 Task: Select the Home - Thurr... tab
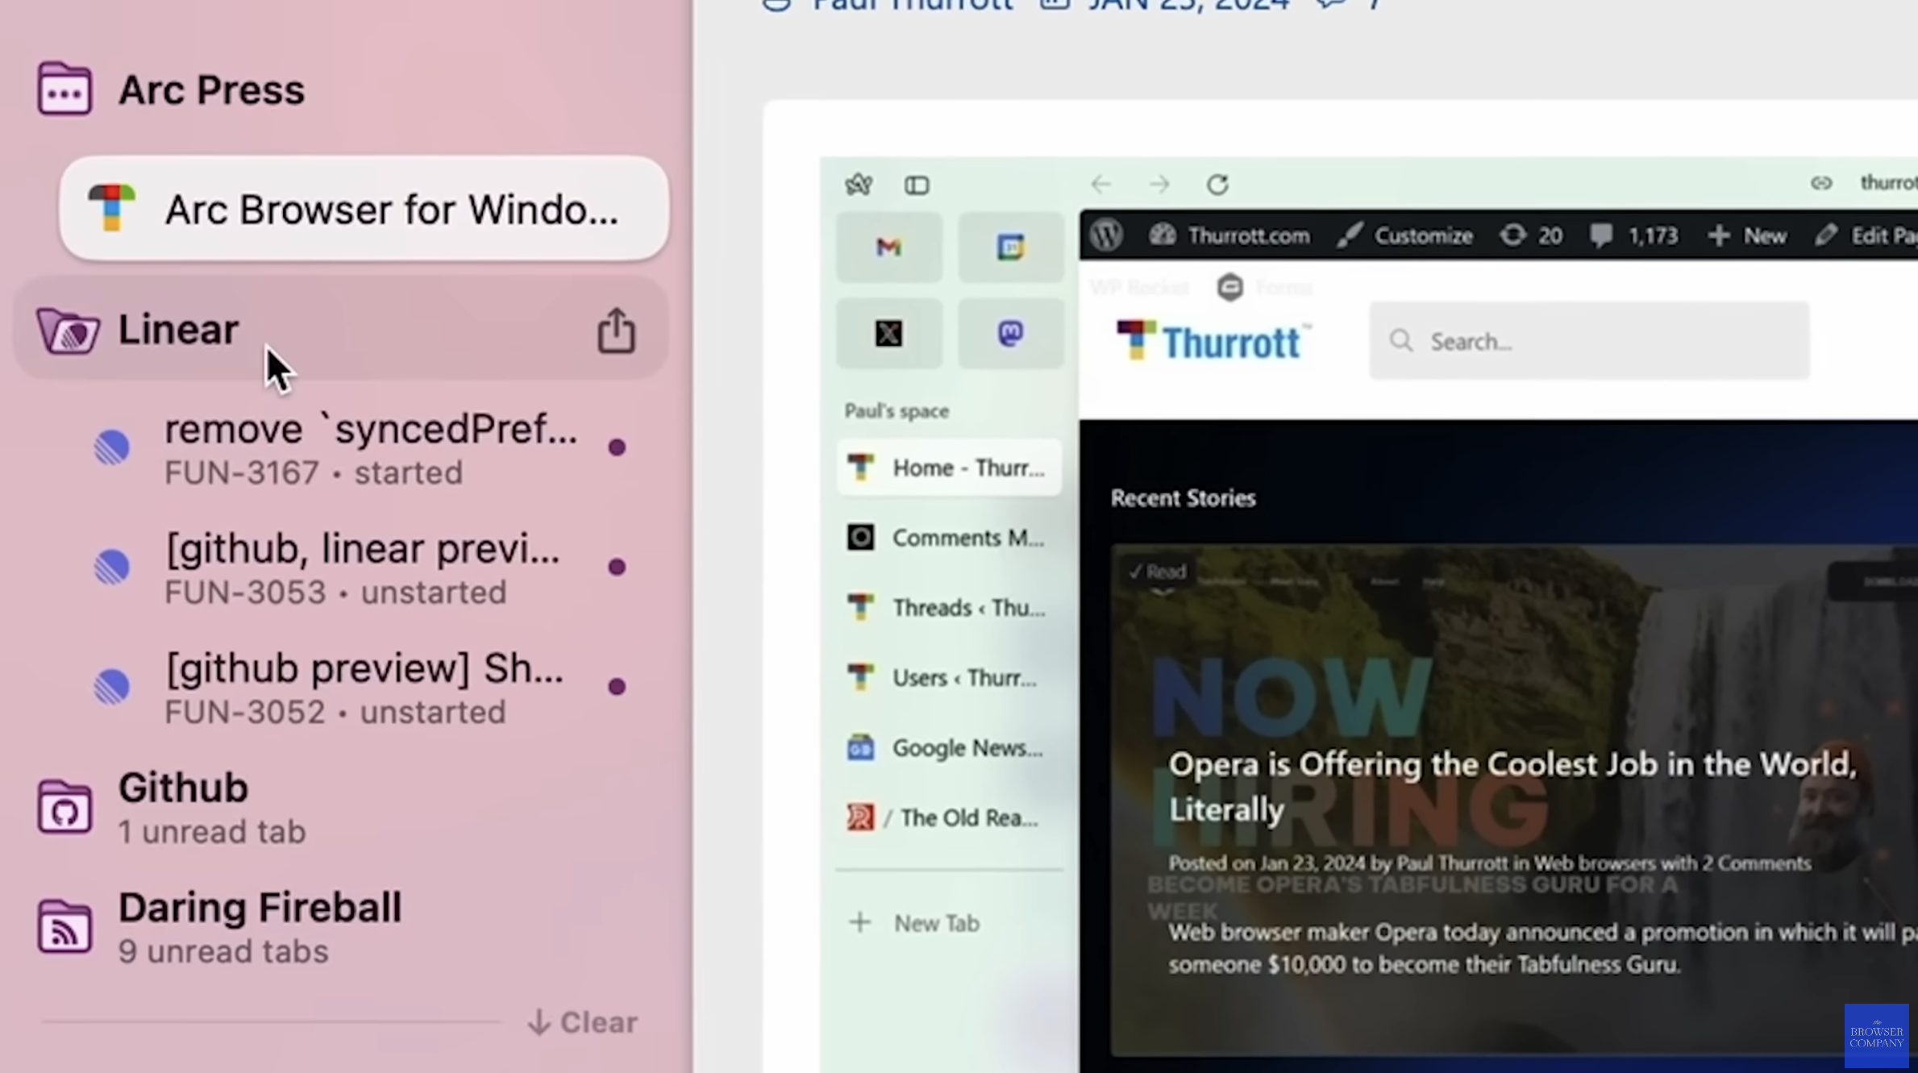[x=949, y=468]
